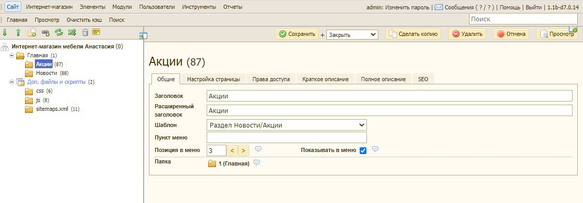Open the trash bin icon
Viewport: 583px width, 203px height.
pos(85,32)
